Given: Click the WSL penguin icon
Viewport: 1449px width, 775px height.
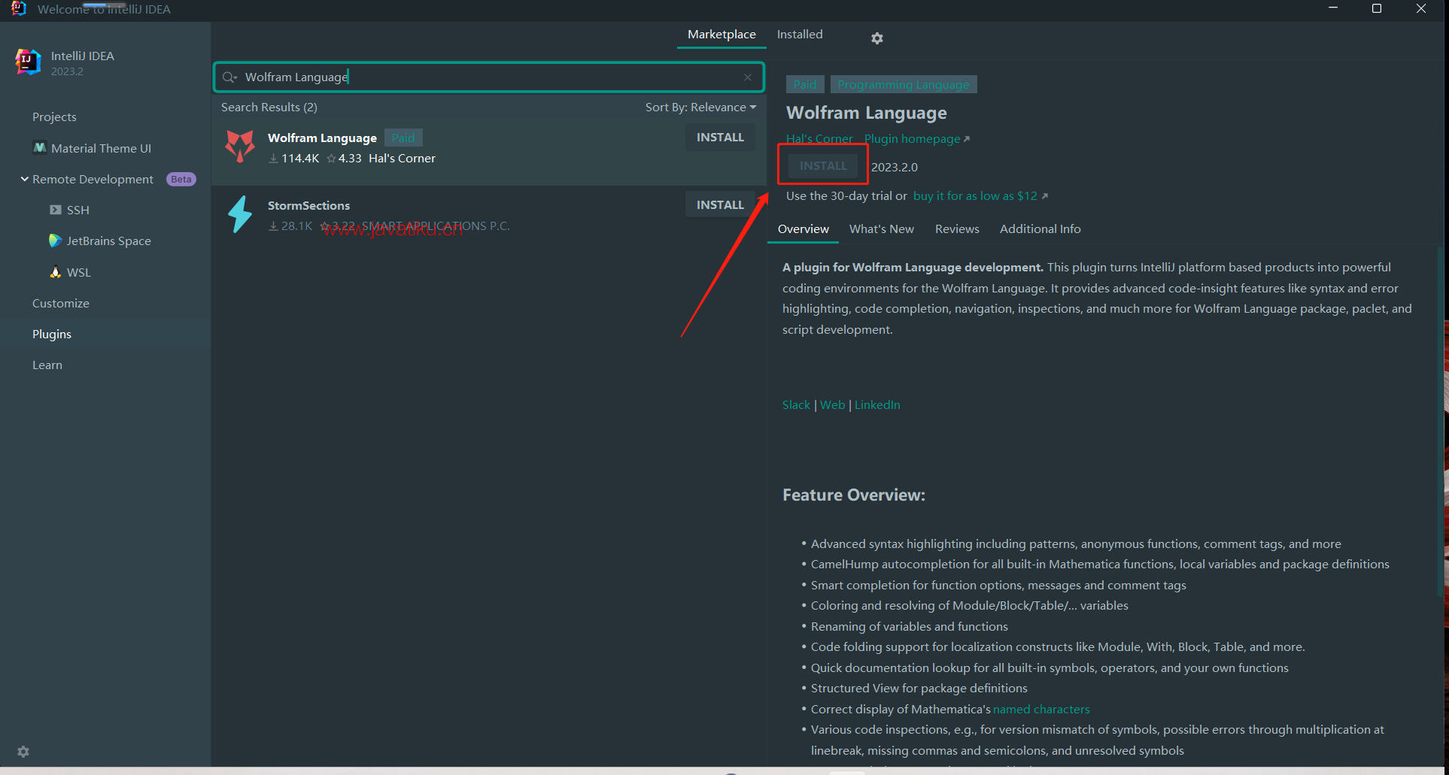Looking at the screenshot, I should [56, 272].
